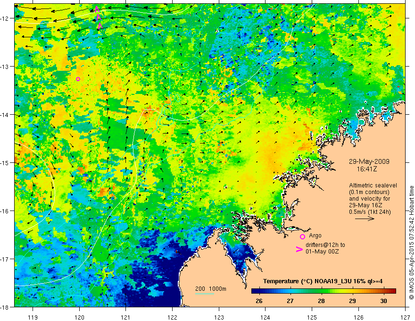Screen dimensions: 415x321
Task: Click longitude axis label 119
Action: [33, 317]
